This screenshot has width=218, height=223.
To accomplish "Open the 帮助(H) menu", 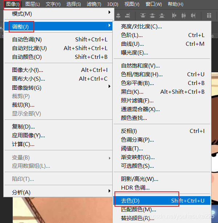I will pyautogui.click(x=175, y=4).
